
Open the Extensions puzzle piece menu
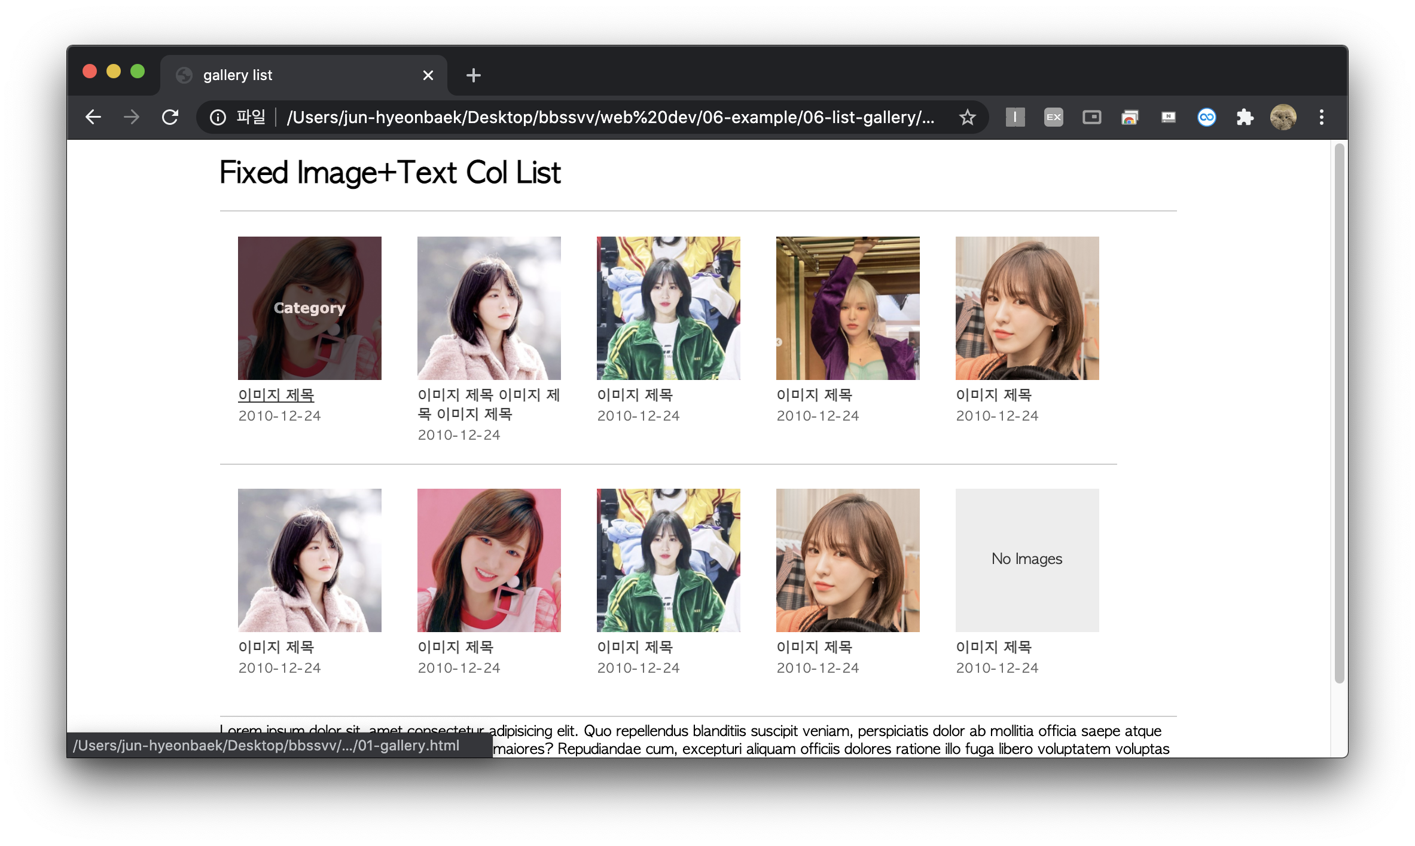coord(1245,117)
